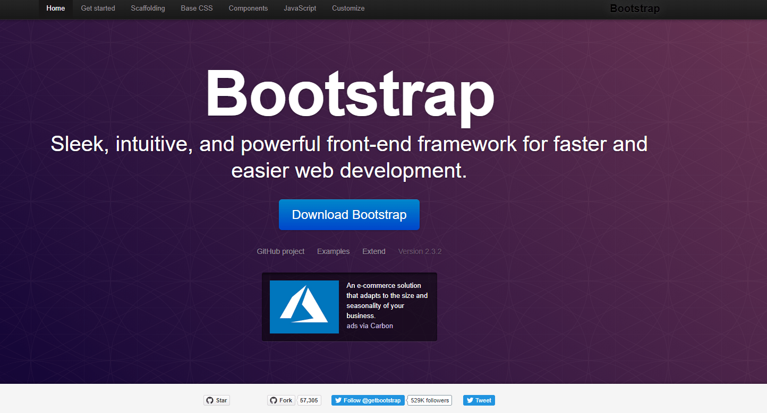
Task: Click Bootstrap brand in navbar
Action: [635, 8]
